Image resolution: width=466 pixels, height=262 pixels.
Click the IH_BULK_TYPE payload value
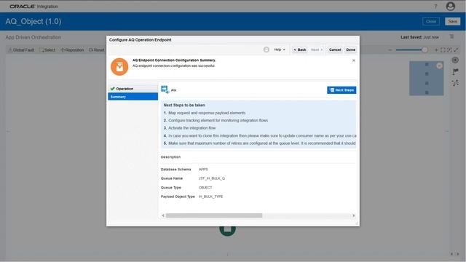point(210,196)
